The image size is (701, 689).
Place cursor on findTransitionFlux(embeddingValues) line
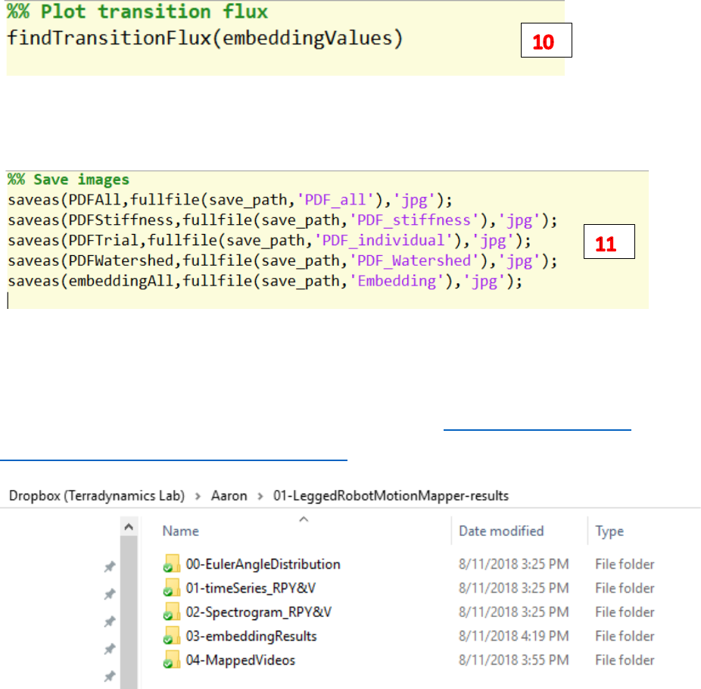tap(205, 39)
